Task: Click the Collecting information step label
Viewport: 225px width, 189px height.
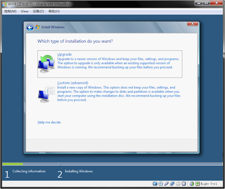Action: click(x=29, y=171)
